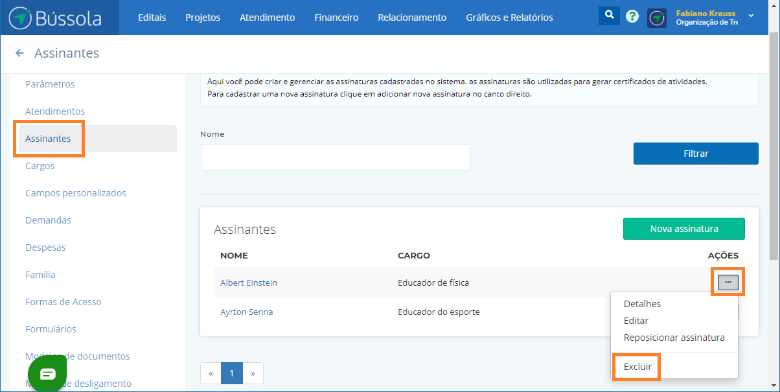Click the Nova assinatura button
The height and width of the screenshot is (392, 780).
click(683, 229)
